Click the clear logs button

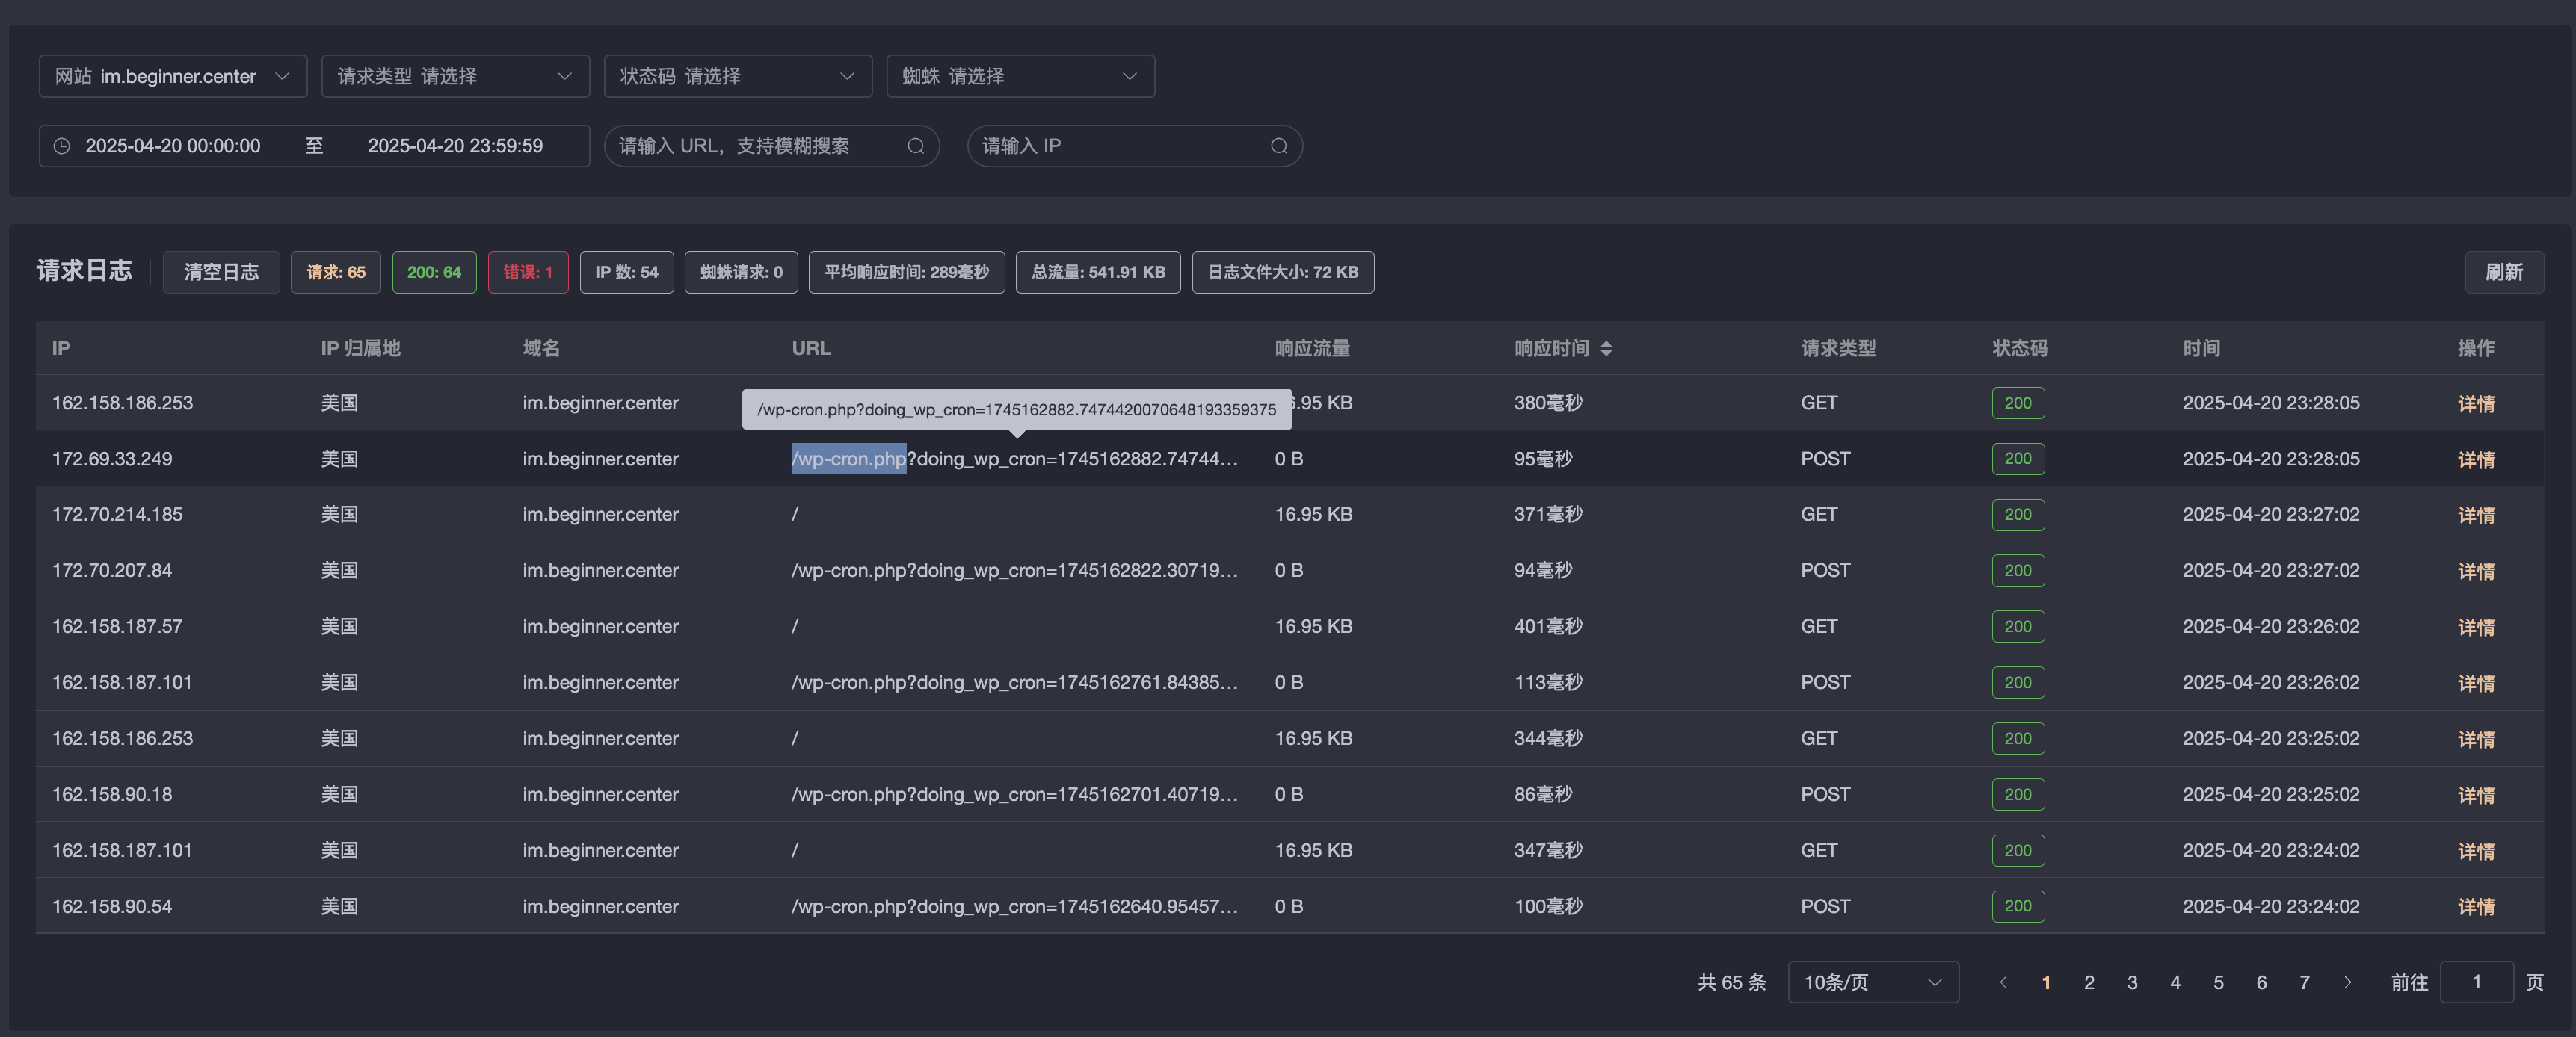(x=221, y=273)
